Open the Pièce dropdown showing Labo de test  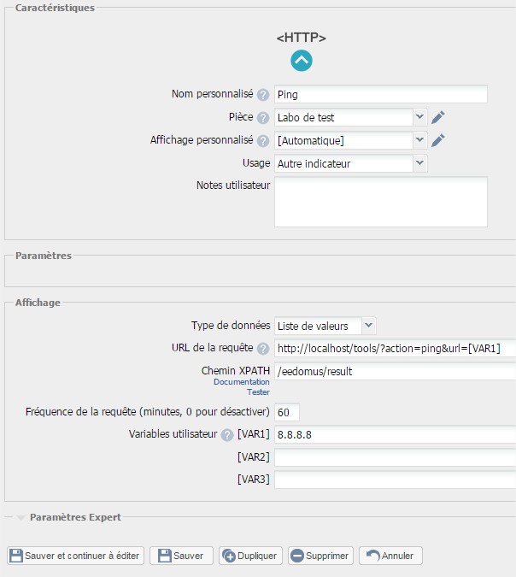click(350, 117)
